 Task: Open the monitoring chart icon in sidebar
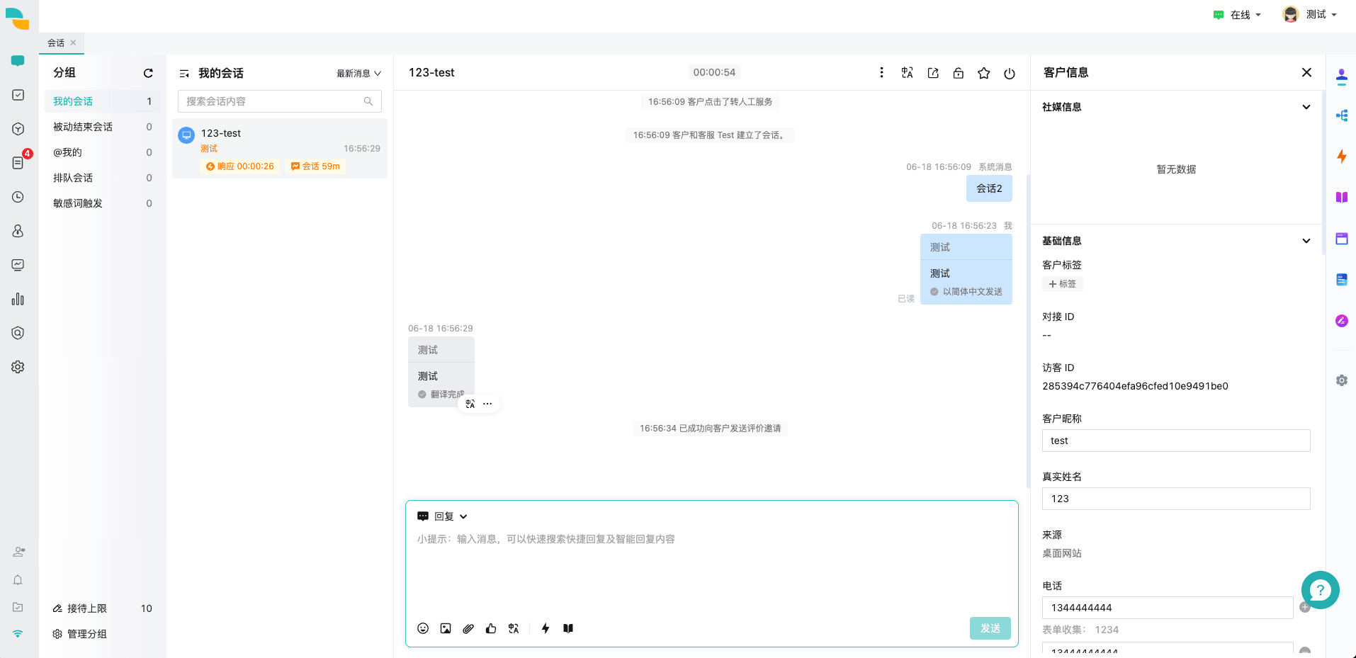pyautogui.click(x=18, y=265)
